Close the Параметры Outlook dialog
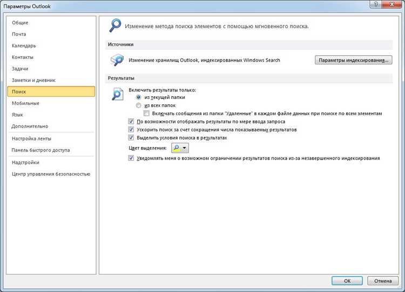The height and width of the screenshot is (292, 405). pos(392,4)
